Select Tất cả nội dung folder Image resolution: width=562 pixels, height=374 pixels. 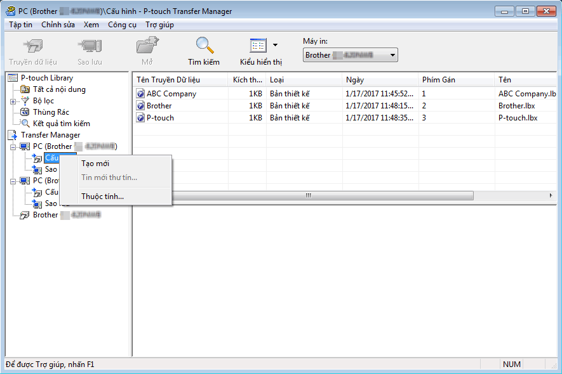click(58, 89)
